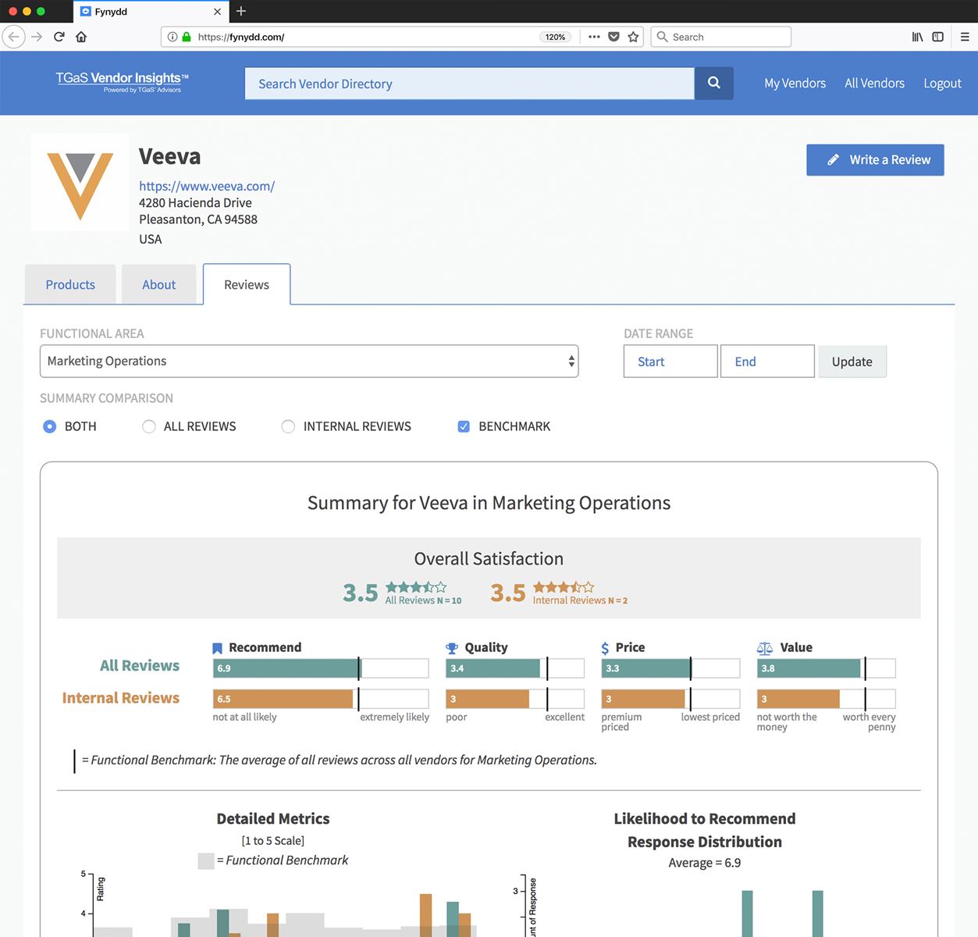The width and height of the screenshot is (978, 937).
Task: Click the browser Search box
Action: coord(721,37)
